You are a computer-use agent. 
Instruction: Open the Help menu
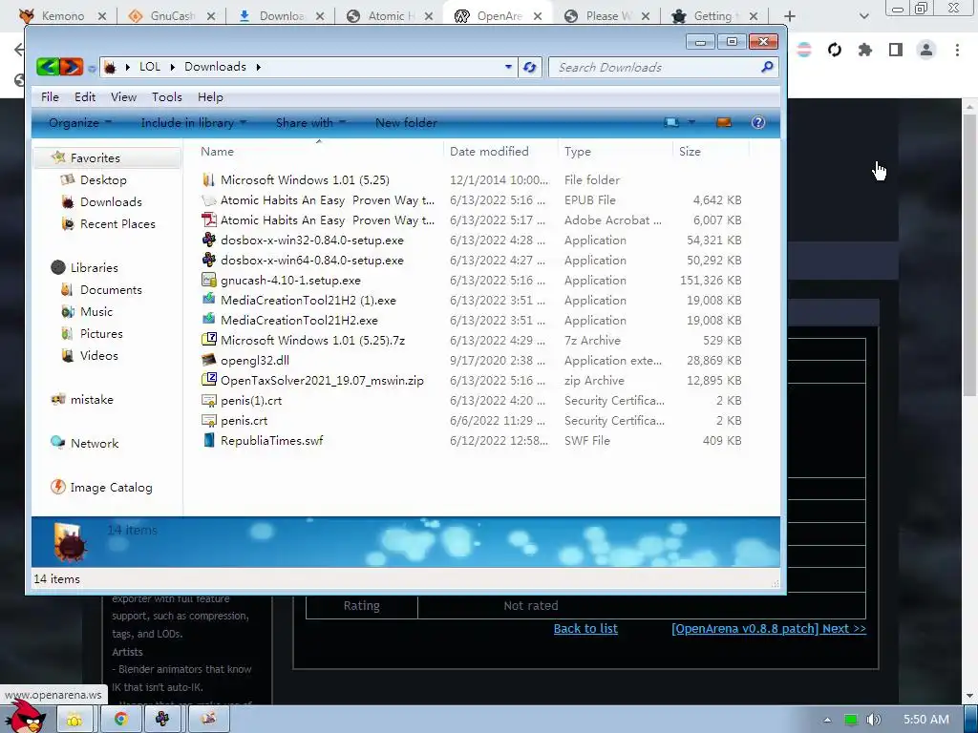[210, 97]
